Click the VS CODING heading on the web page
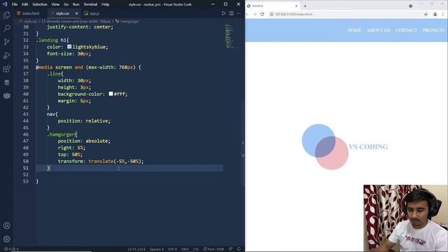The height and width of the screenshot is (252, 448). tap(368, 147)
